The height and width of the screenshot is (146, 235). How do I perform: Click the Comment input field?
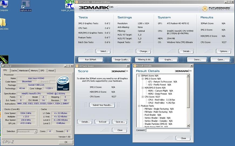pyautogui.click(x=168, y=130)
